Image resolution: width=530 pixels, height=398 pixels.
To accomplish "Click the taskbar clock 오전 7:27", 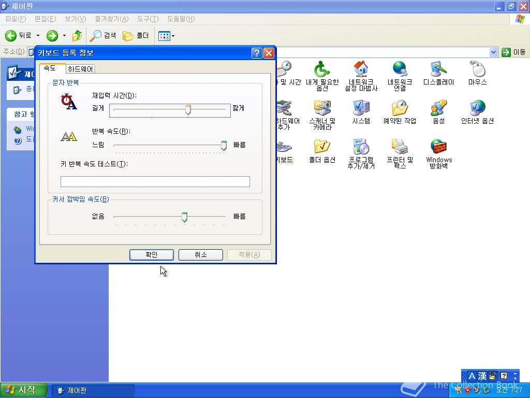I will [x=509, y=390].
